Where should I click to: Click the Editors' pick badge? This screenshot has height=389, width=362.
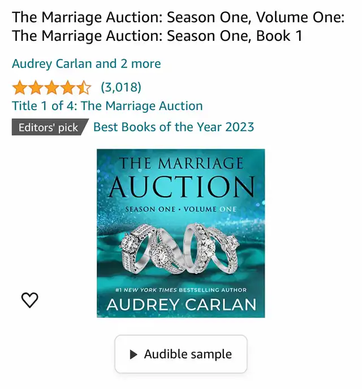(49, 127)
